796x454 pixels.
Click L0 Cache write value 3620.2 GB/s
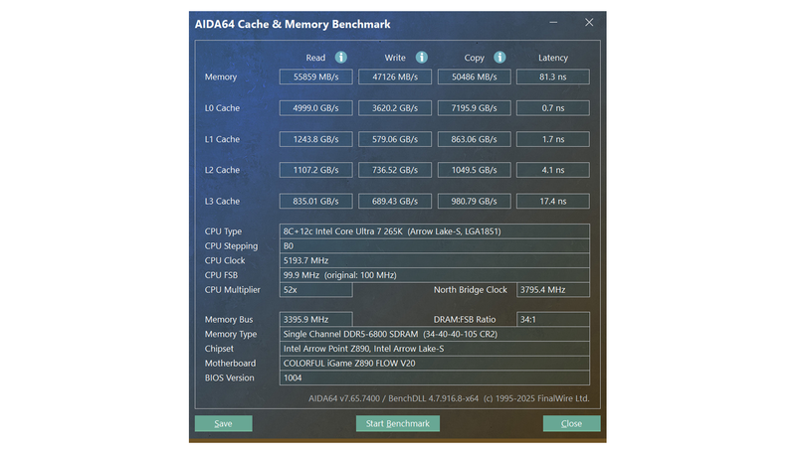[395, 108]
